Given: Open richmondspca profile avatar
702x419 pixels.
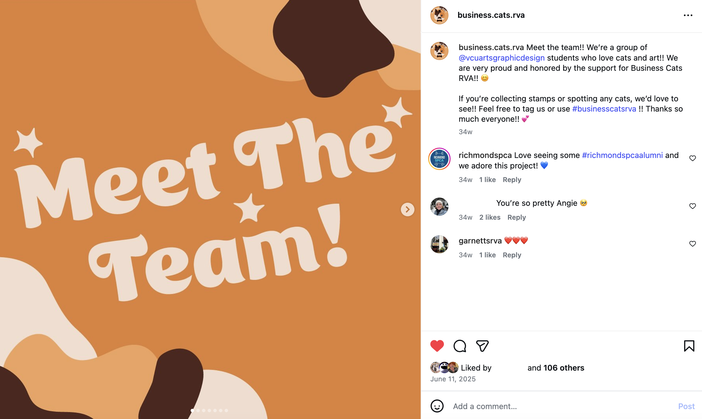Looking at the screenshot, I should pos(439,159).
